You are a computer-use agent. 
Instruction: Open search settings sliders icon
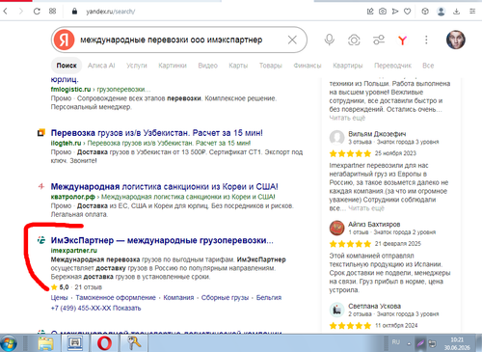point(379,40)
